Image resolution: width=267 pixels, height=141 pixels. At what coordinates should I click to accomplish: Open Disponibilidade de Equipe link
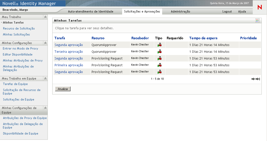coord(21,133)
